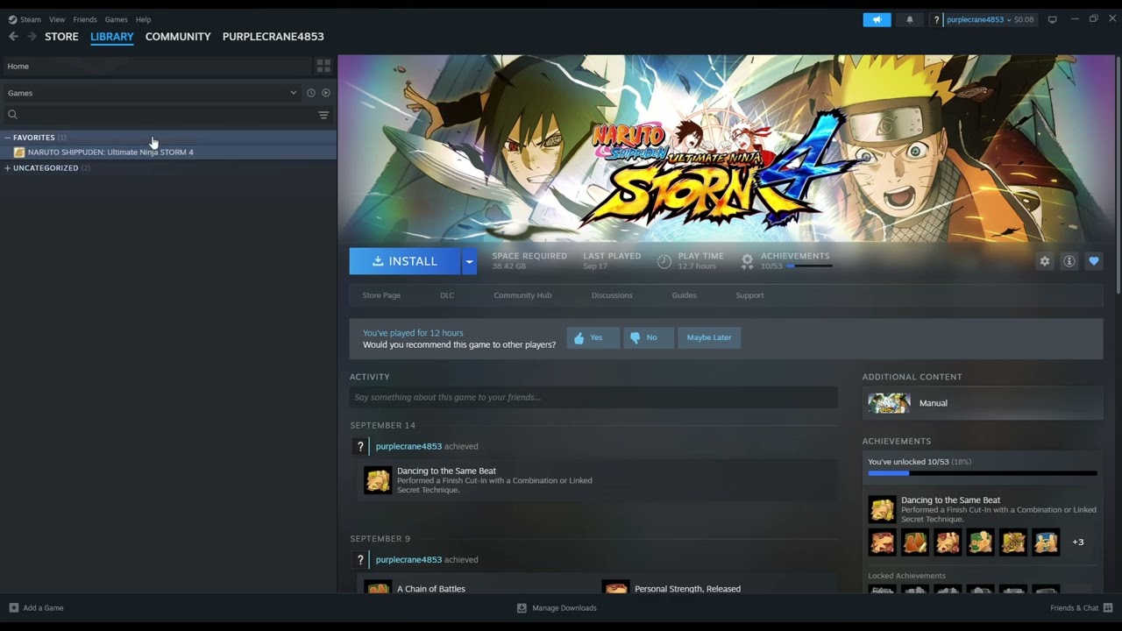Open the Discussions link
The height and width of the screenshot is (631, 1122).
click(x=612, y=295)
